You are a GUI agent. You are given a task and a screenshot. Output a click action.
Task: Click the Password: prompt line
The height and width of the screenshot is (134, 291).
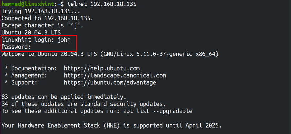pos(16,47)
